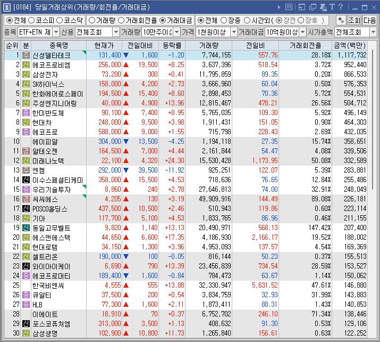This screenshot has height=342, width=380.
Task: Select the 삼성생명 stock name
Action: coord(45,333)
